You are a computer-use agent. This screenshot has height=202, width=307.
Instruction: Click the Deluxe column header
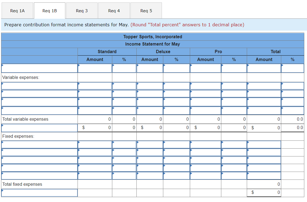[163, 52]
